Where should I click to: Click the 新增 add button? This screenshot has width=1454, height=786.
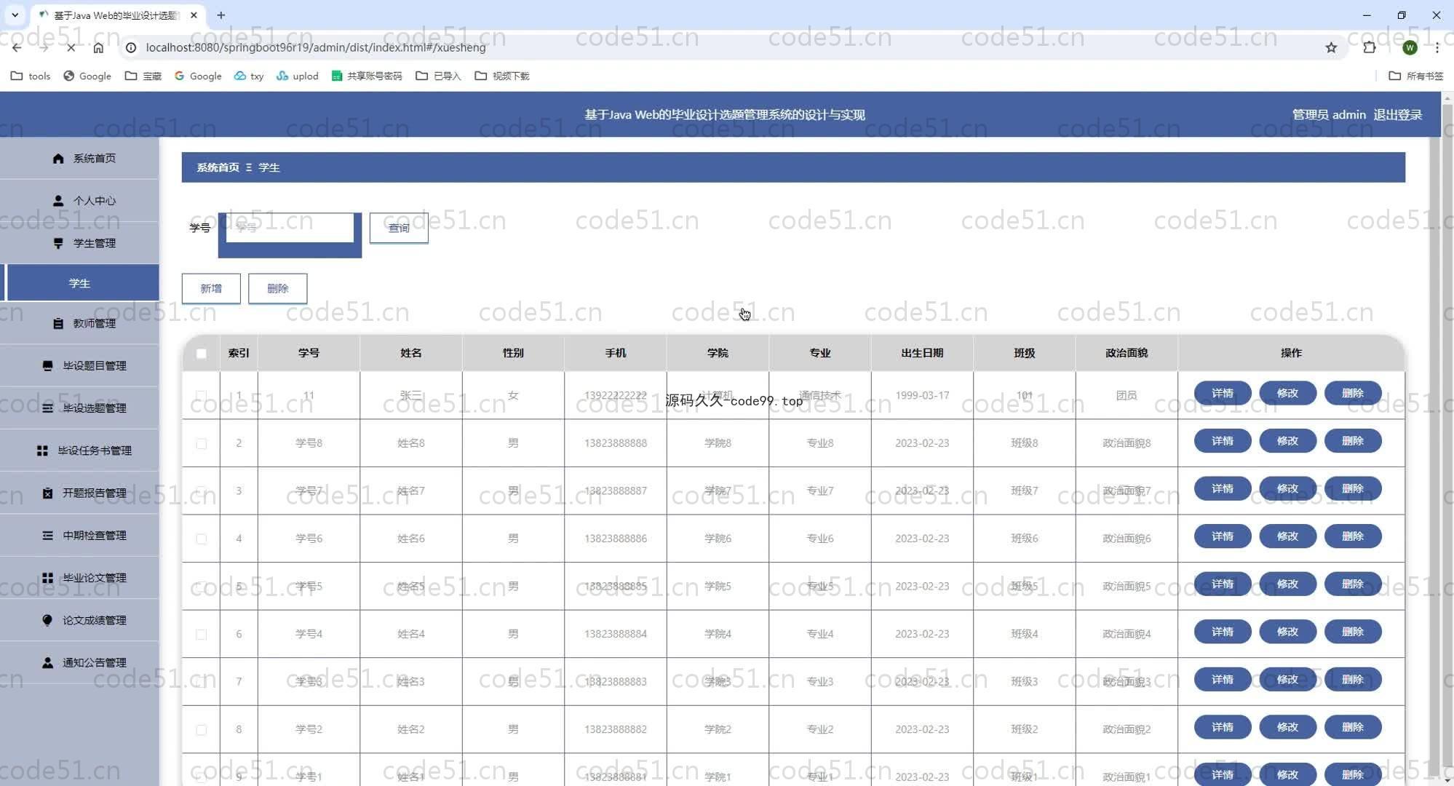click(211, 289)
